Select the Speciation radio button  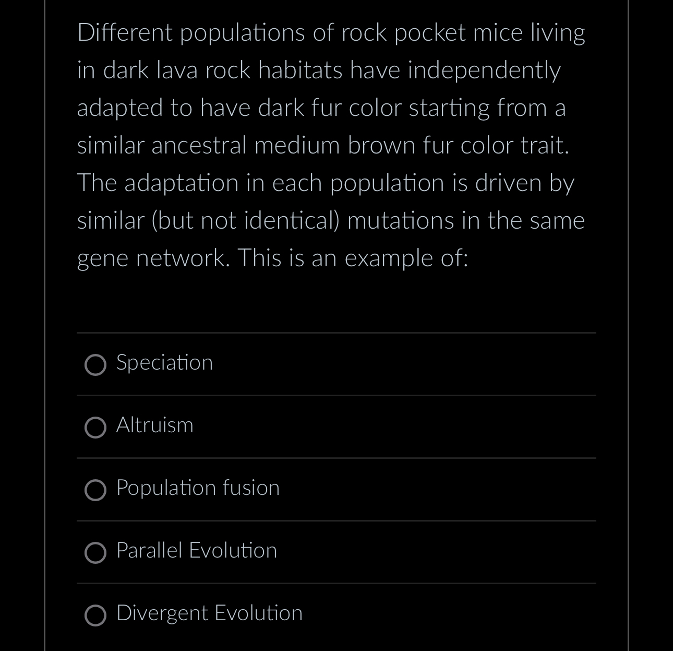pyautogui.click(x=95, y=365)
